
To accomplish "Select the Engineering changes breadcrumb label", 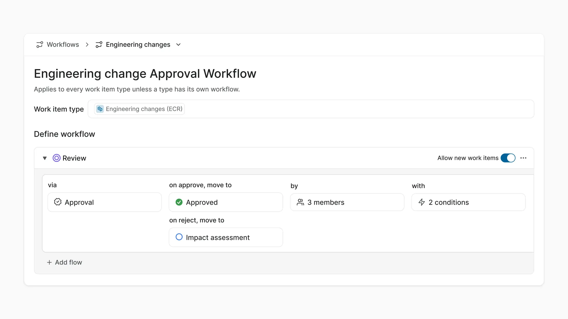I will point(138,45).
